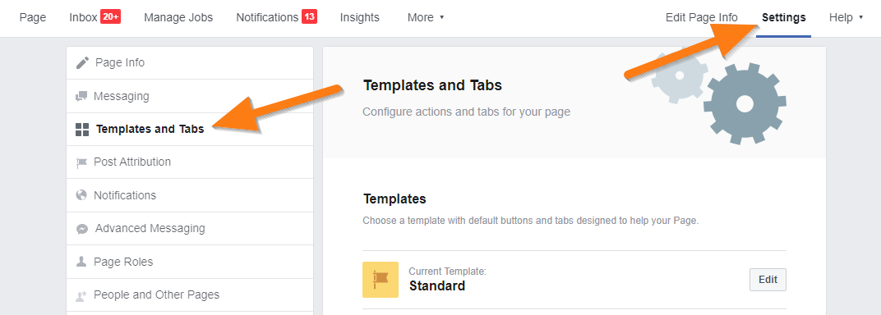
Task: Expand the More dropdown menu
Action: (426, 17)
